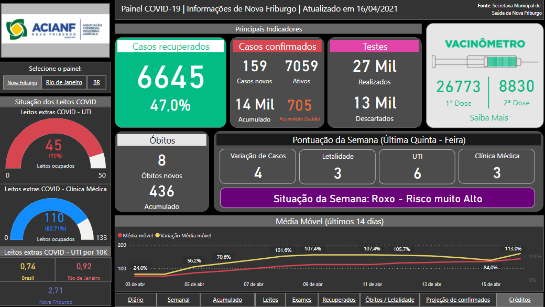The width and height of the screenshot is (545, 307).
Task: Open the Diário tab
Action: pos(136,300)
